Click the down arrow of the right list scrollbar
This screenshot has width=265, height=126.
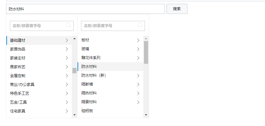click(x=146, y=115)
